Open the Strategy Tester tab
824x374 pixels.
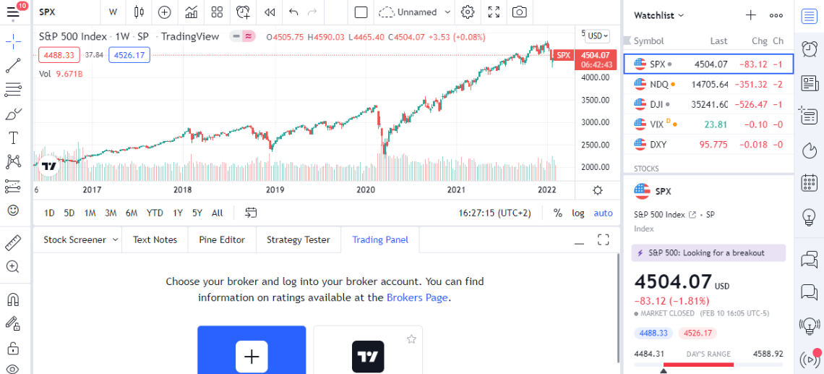click(298, 239)
